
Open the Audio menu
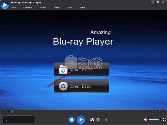click(43, 8)
